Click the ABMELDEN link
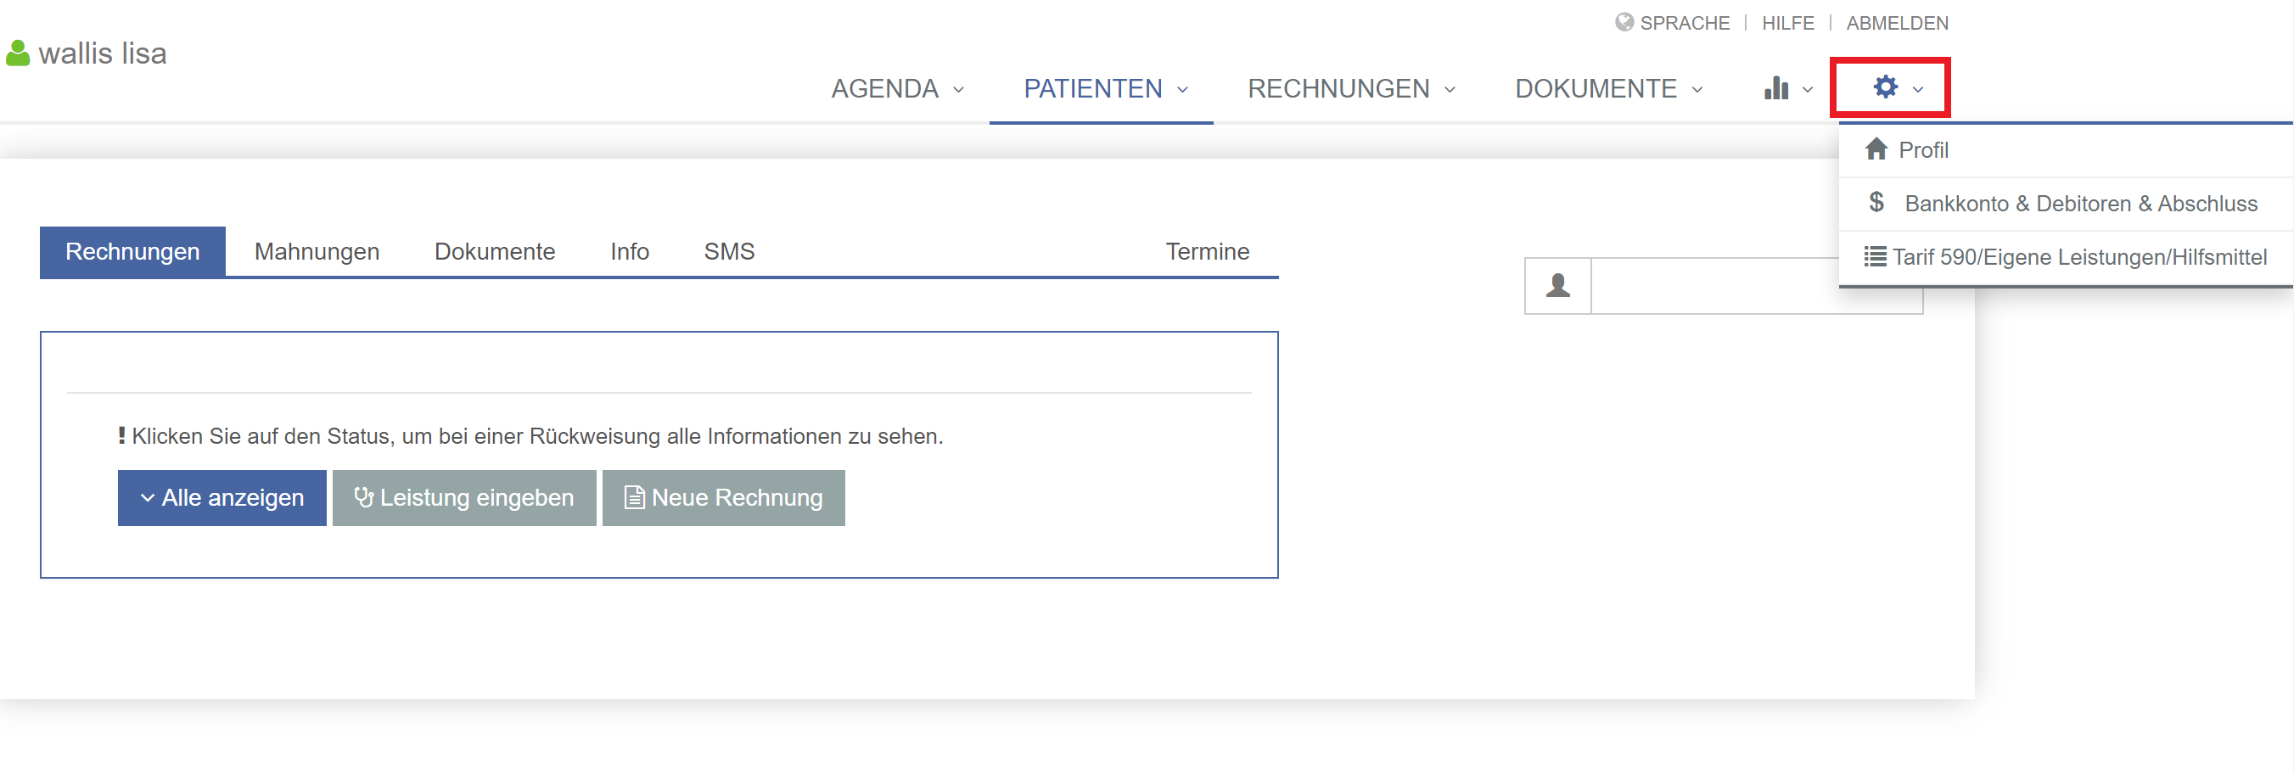The image size is (2294, 773). (x=1897, y=23)
